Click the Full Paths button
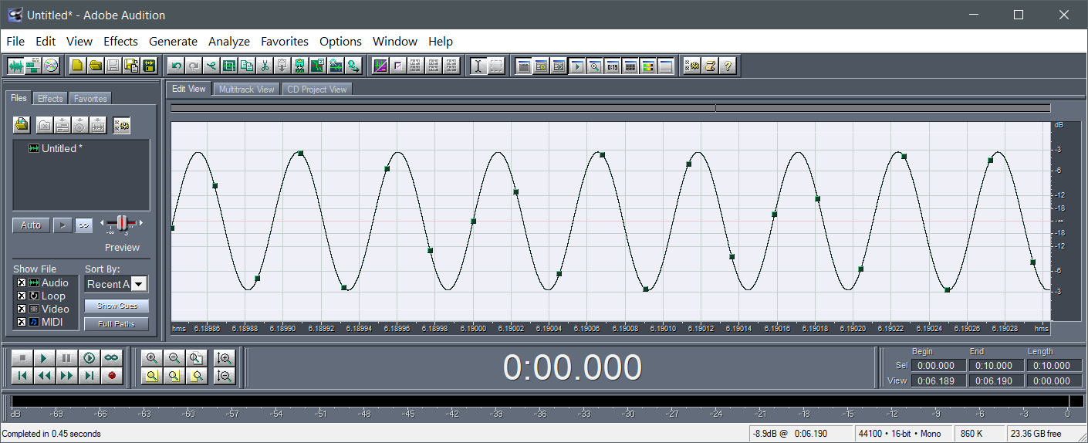 tap(117, 324)
